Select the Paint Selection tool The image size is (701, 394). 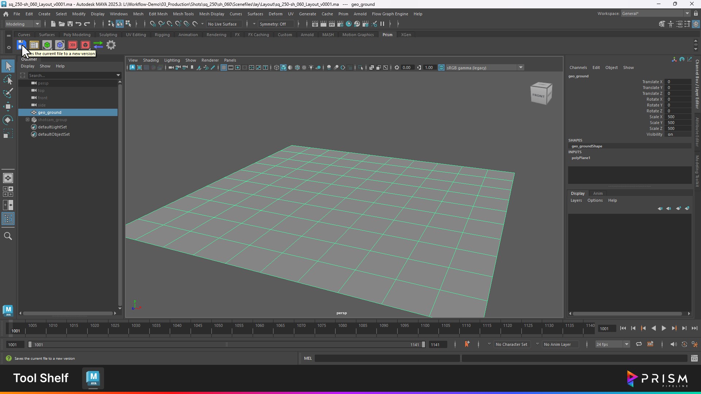point(8,93)
